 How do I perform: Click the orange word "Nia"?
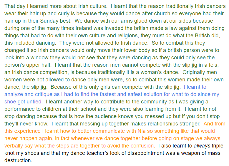click(142, 131)
